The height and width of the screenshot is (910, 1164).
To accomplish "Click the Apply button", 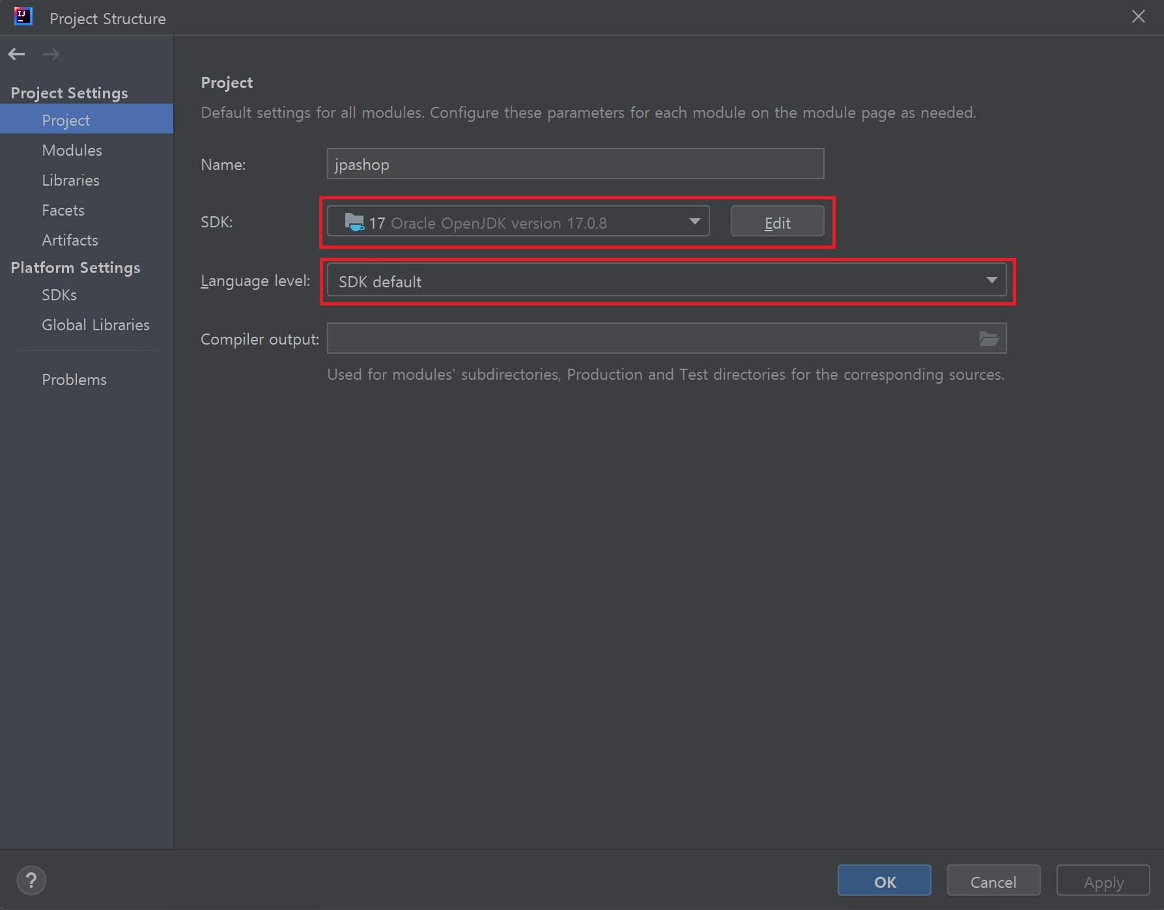I will (1103, 881).
